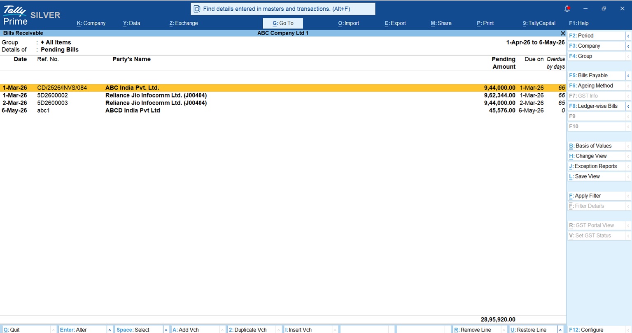The height and width of the screenshot is (333, 632).
Task: Click Q: Quit in the bottom bar
Action: coord(26,330)
